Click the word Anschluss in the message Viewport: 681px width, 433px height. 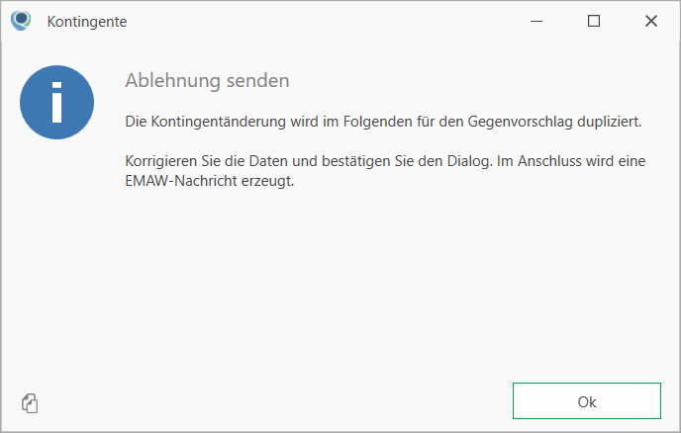[x=549, y=161]
